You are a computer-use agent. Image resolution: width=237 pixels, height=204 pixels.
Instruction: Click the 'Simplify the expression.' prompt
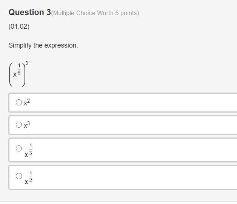point(43,45)
